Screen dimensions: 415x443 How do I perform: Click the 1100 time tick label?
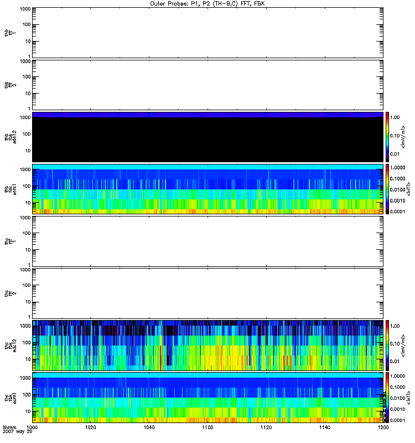(207, 429)
